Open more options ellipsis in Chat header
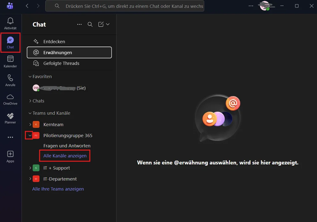317x222 pixels. tap(80, 24)
